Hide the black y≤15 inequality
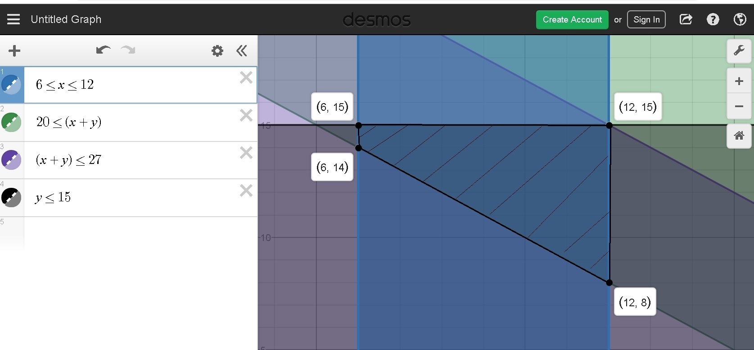 tap(11, 197)
